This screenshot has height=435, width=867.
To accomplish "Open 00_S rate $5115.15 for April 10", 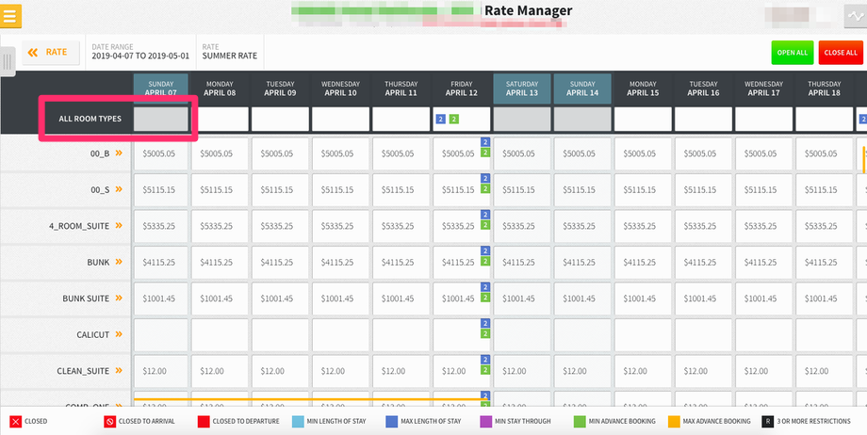I will [x=340, y=189].
